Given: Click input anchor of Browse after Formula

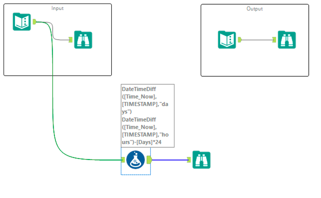Looking at the screenshot, I should [x=189, y=160].
